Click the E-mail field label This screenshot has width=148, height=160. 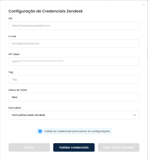pos(12,36)
